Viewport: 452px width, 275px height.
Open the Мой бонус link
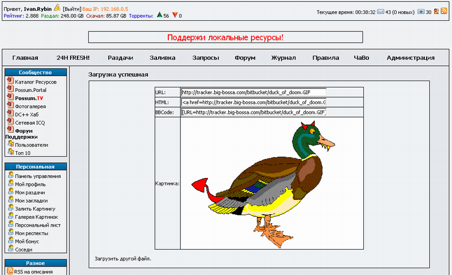tap(27, 241)
